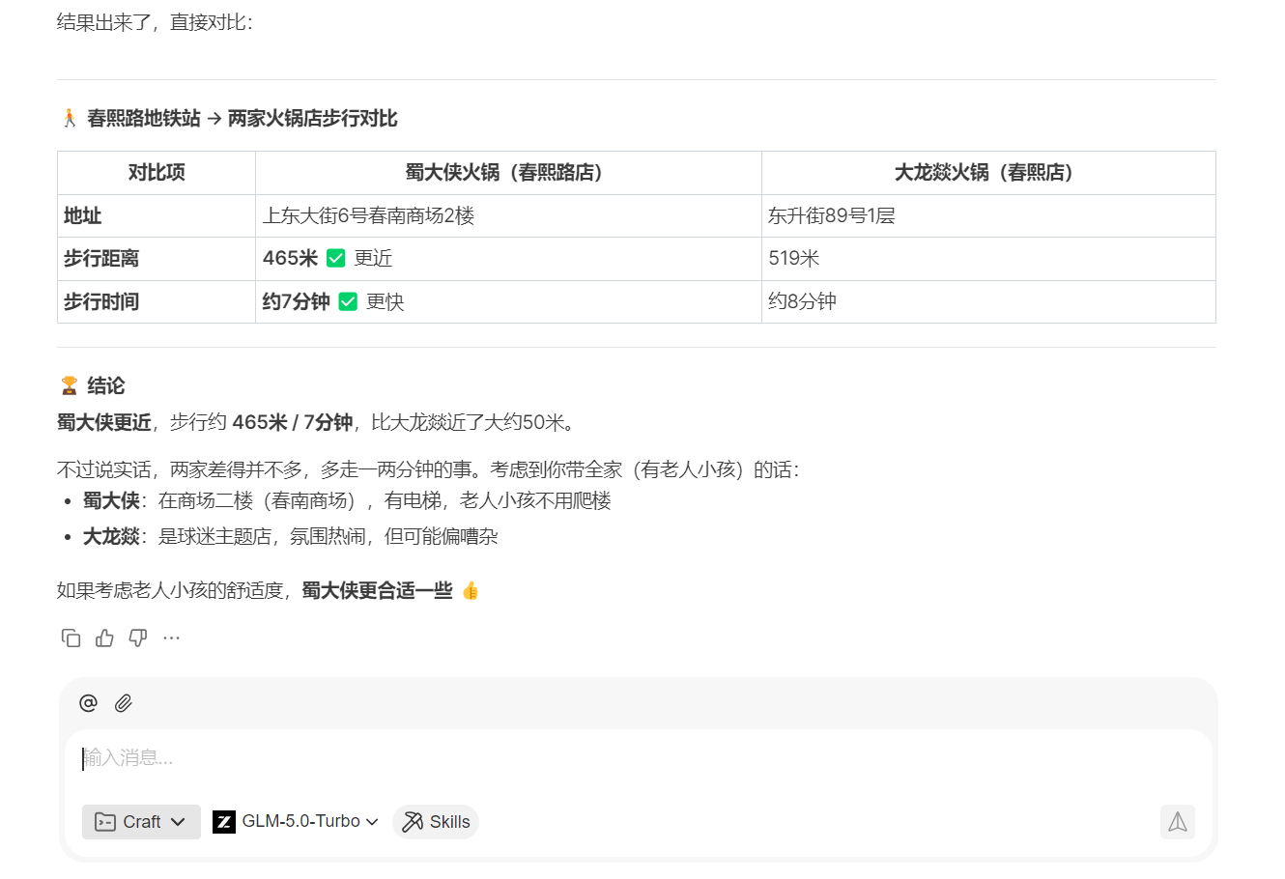Select the sentence starting with 不过说实话
Screen dimensions: 1285x879
point(428,470)
